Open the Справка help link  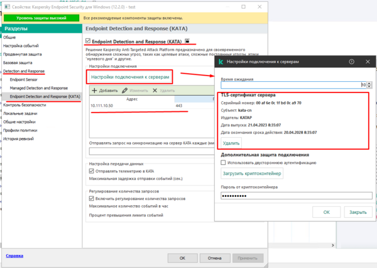[15, 256]
